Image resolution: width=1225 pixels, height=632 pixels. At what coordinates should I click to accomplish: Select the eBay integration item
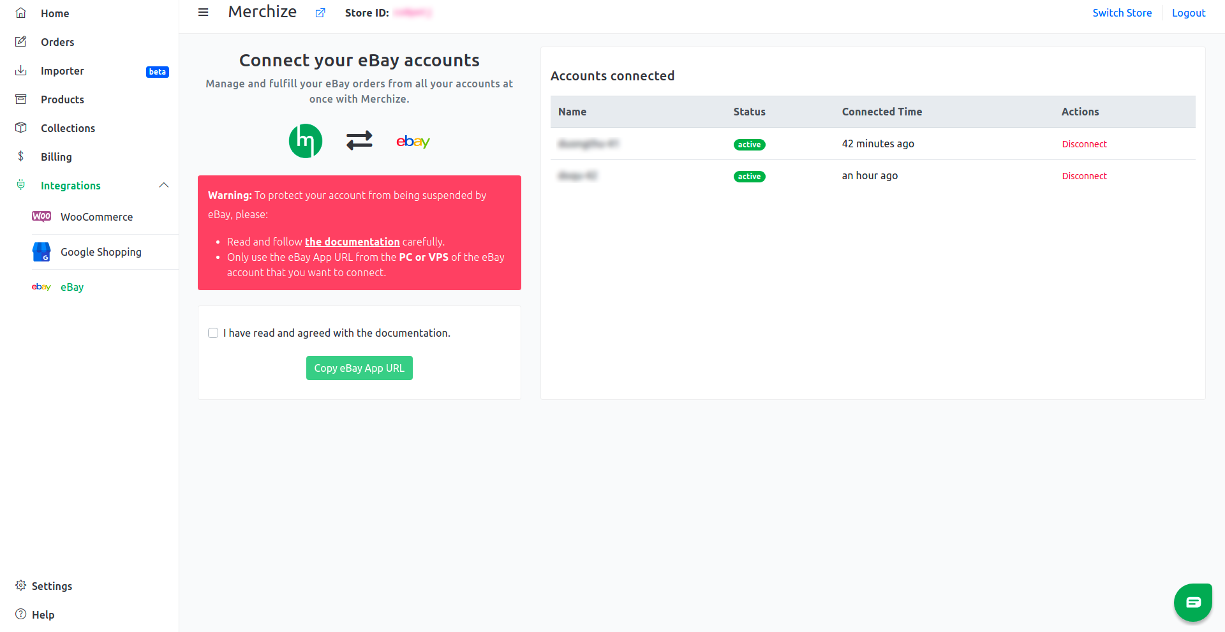click(72, 287)
